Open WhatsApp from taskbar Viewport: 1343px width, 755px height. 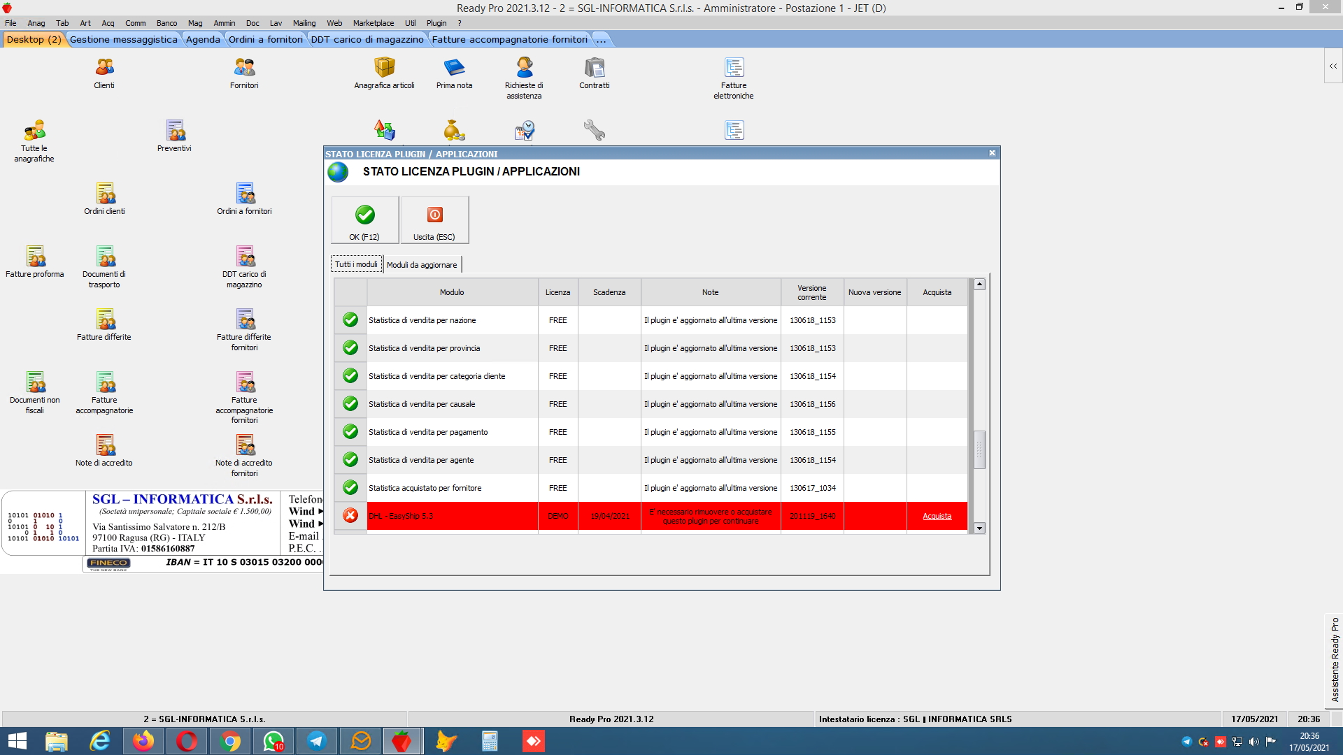273,741
